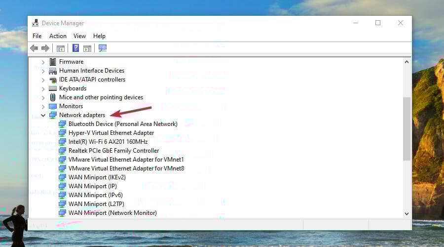Expand the Human Interface Devices category
Screen dimensions: 444x247
click(43, 71)
